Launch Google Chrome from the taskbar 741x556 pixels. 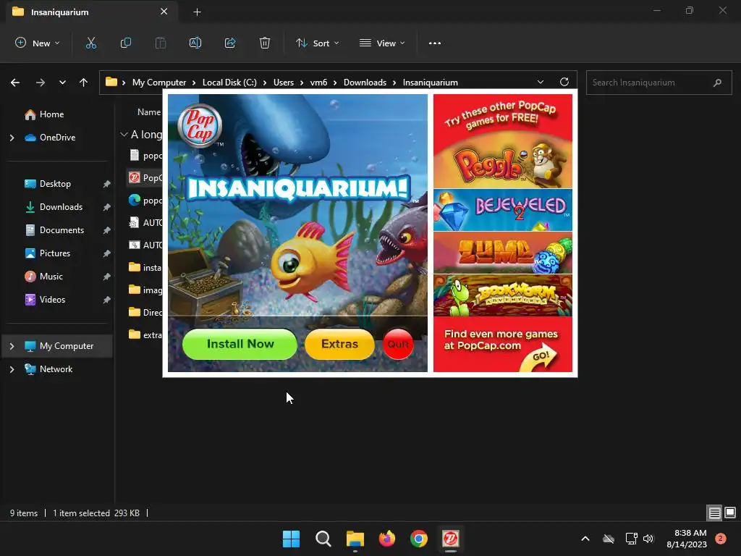point(419,539)
